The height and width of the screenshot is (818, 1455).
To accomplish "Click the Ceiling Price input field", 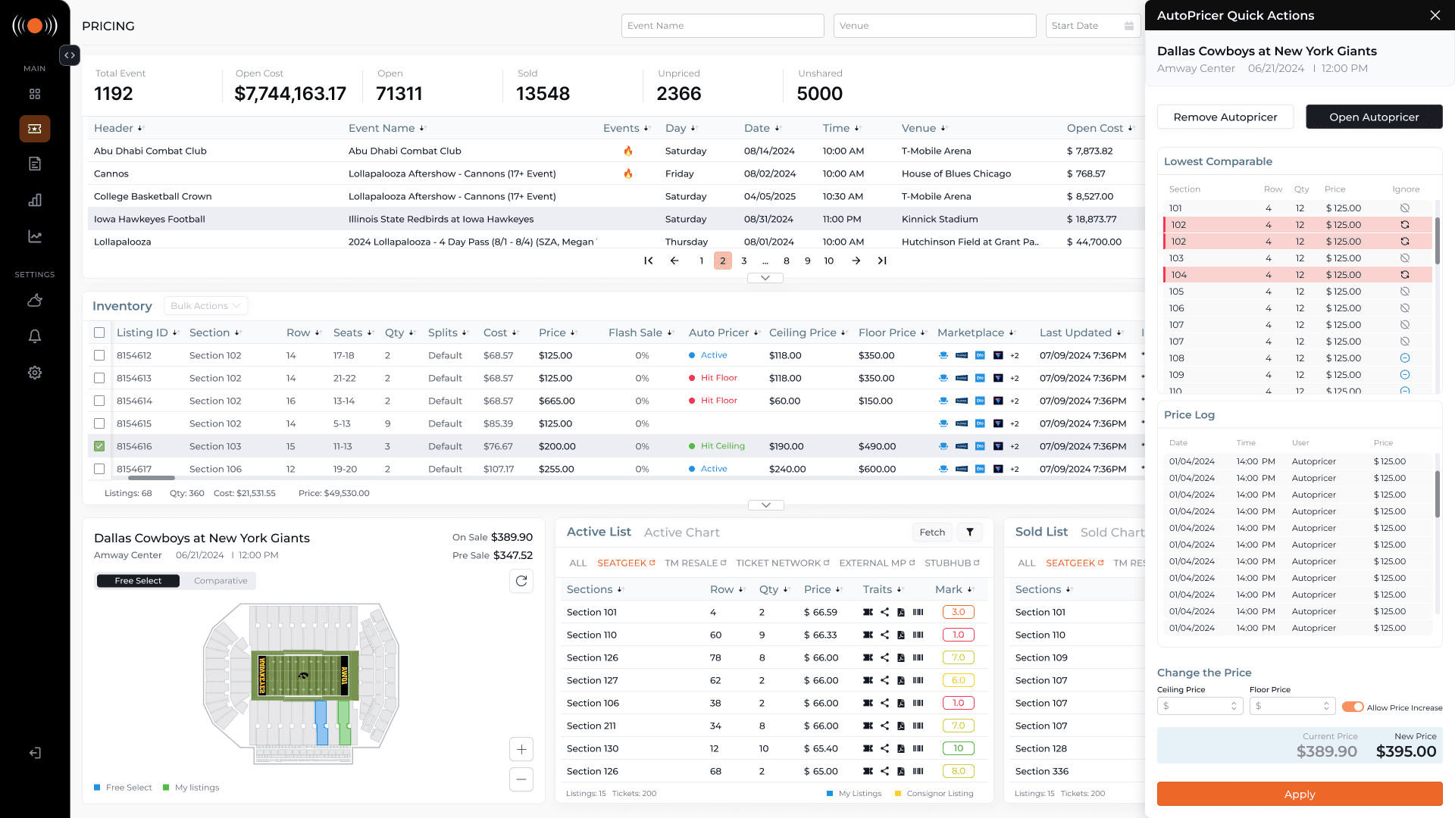I will coord(1196,706).
